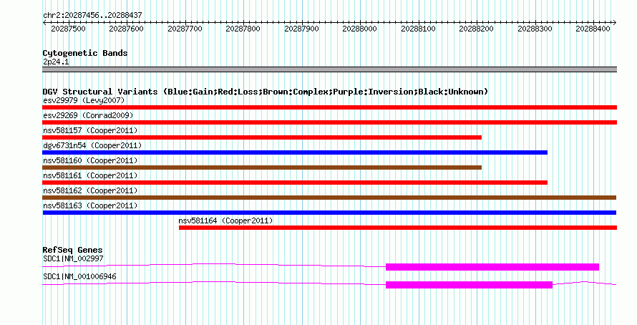
Task: Click the nsv581164 (Cooper2011) label
Action: tap(226, 220)
